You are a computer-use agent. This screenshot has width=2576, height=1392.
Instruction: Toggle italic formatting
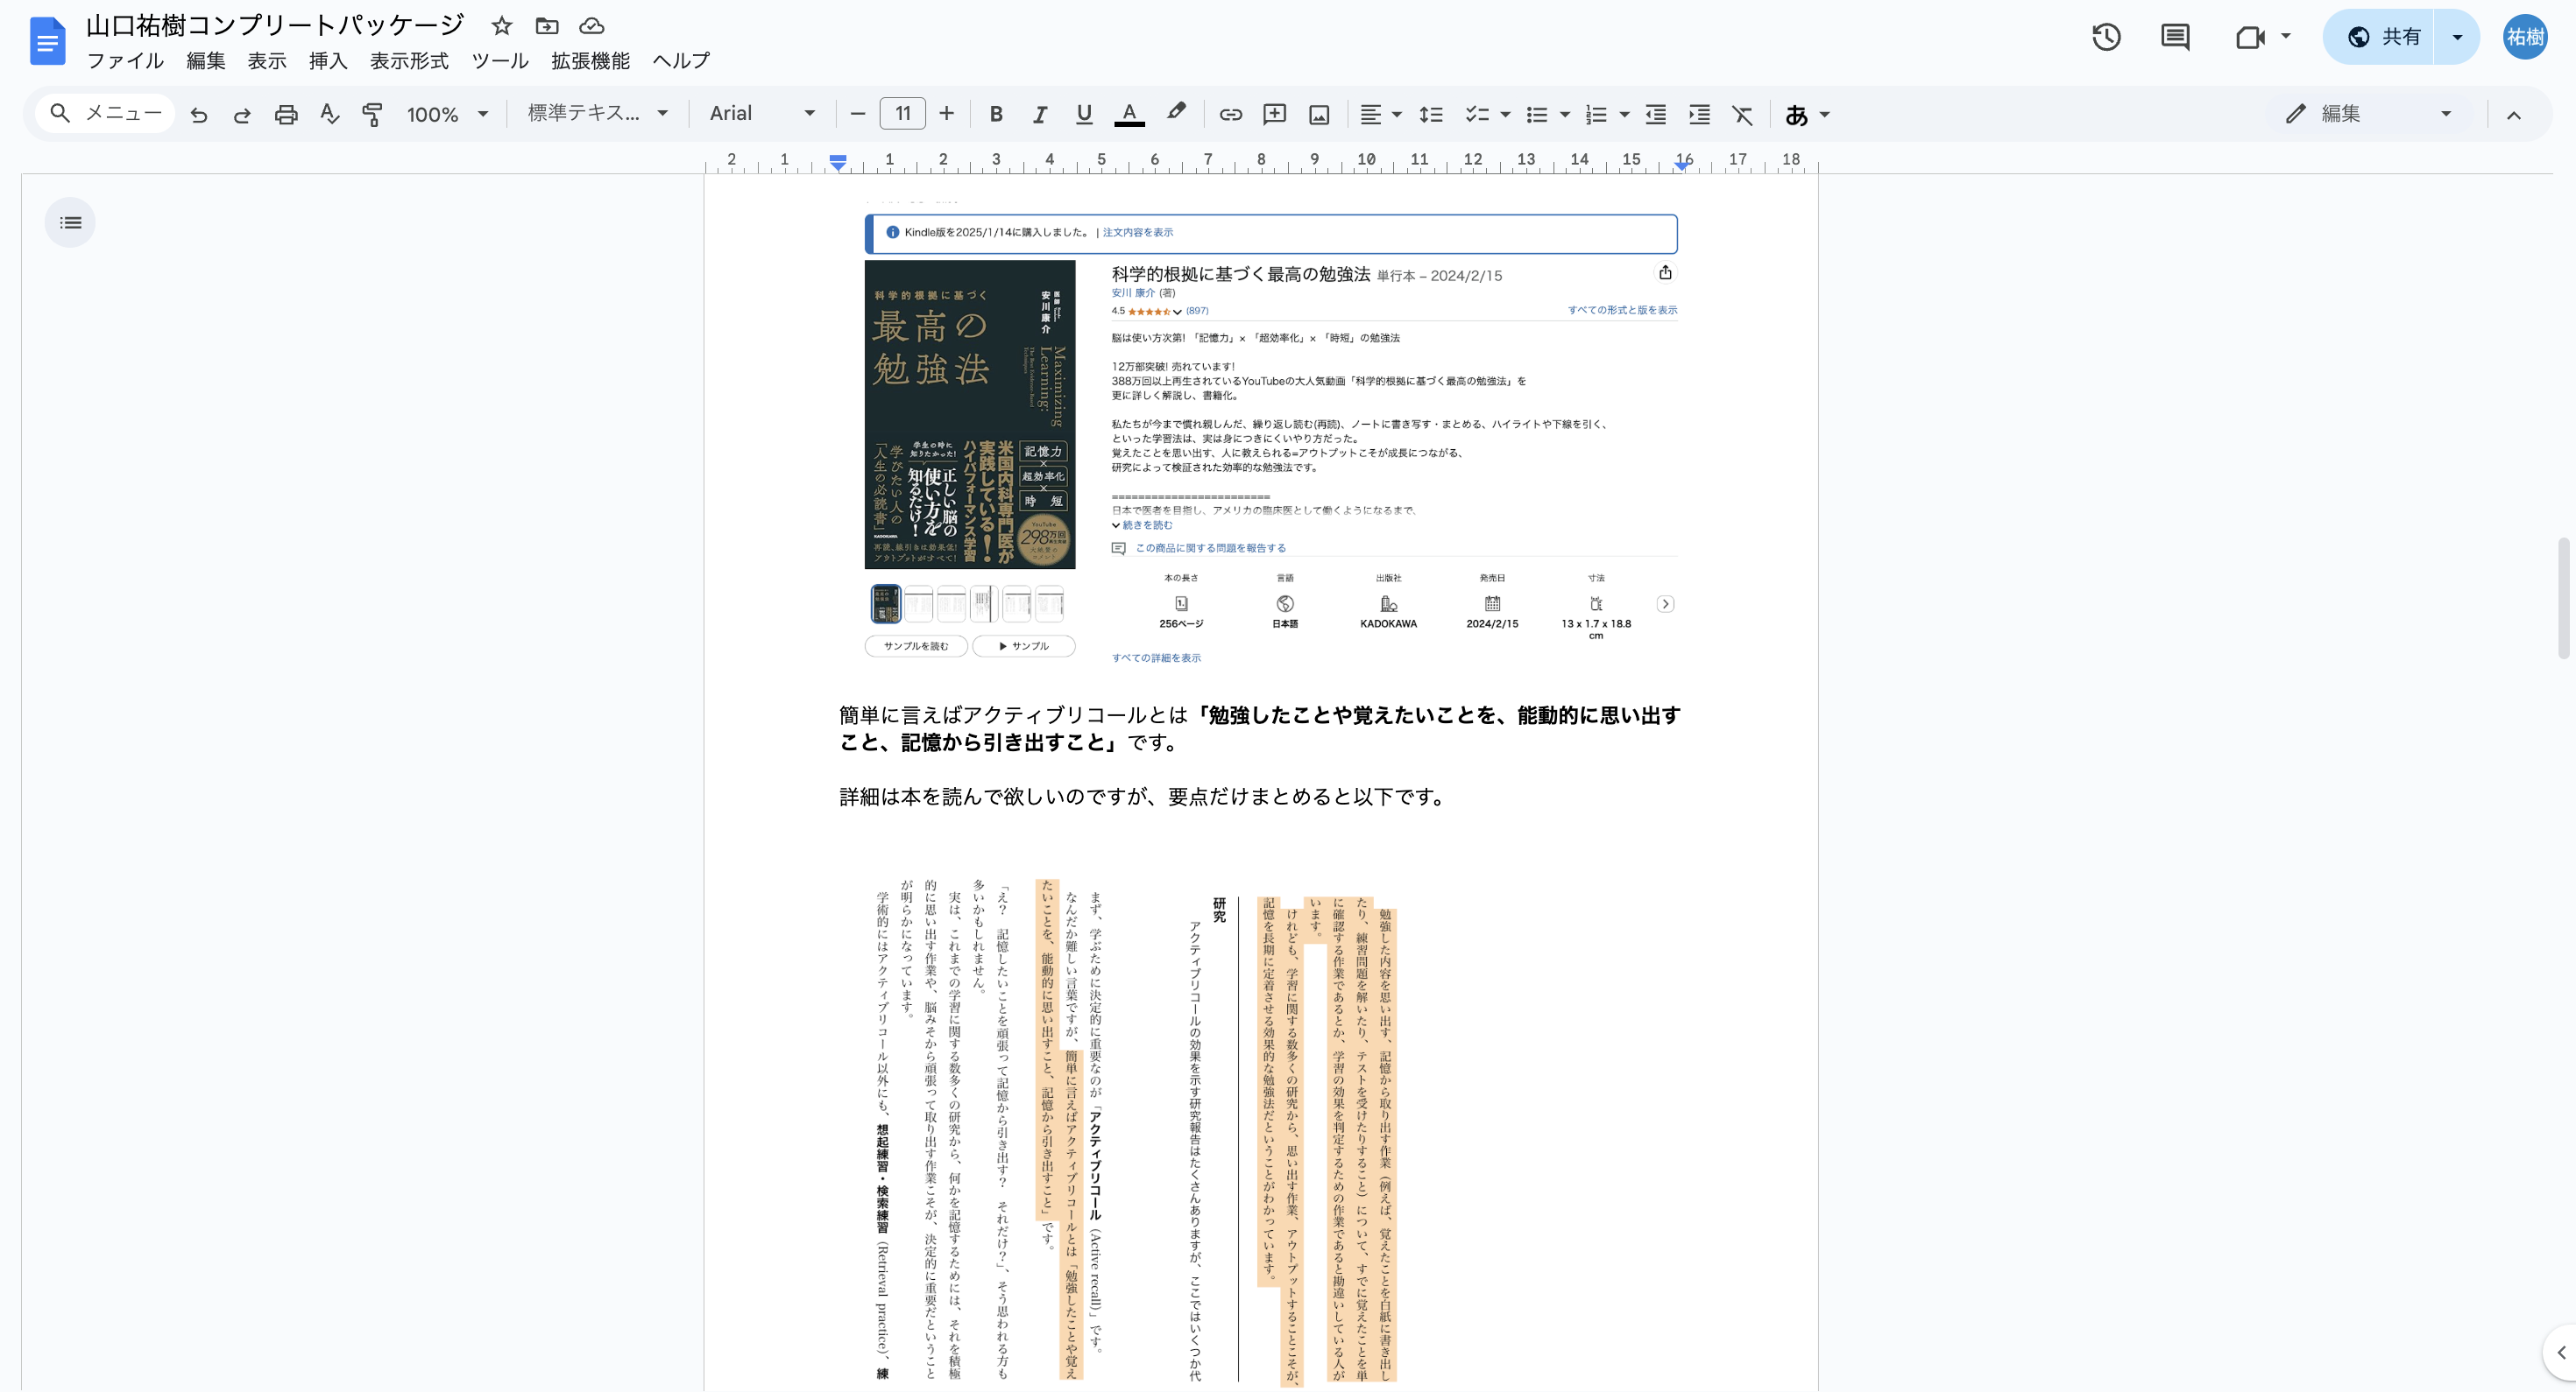pos(1039,114)
